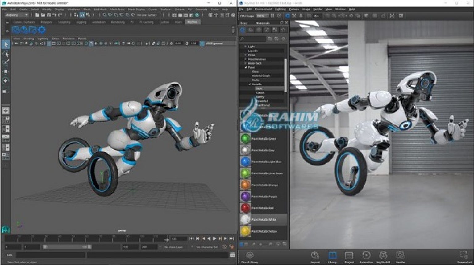Screen dimensions: 474x265
Task: Collapse the Paint tree folder
Action: [x=246, y=67]
